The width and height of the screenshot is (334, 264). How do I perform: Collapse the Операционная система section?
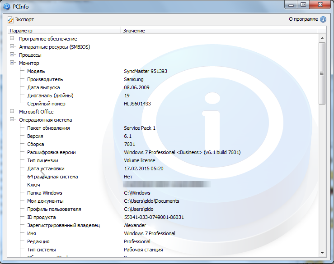(x=12, y=120)
